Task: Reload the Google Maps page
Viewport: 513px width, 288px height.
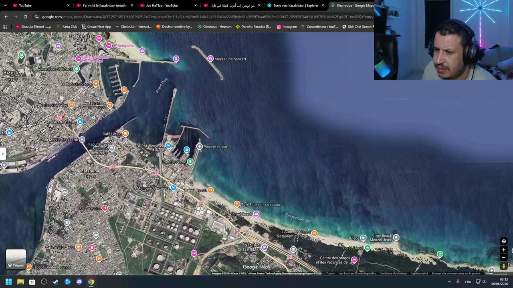Action: click(x=25, y=17)
